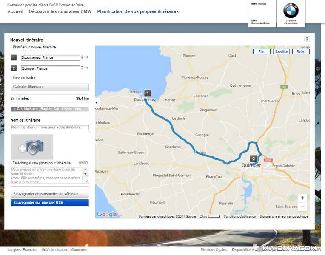Click Télécharger une photo pour l'itinéraire
Image resolution: width=325 pixels, height=255 pixels.
tap(41, 163)
